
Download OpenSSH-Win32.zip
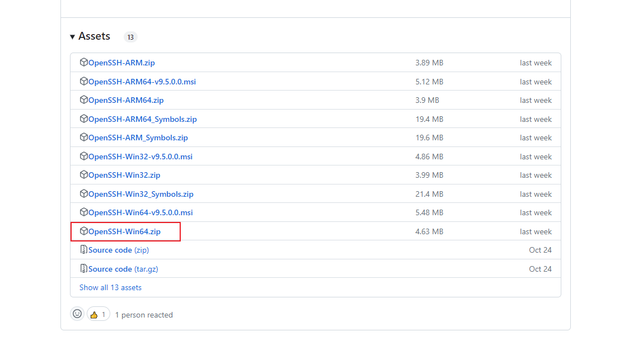point(124,176)
